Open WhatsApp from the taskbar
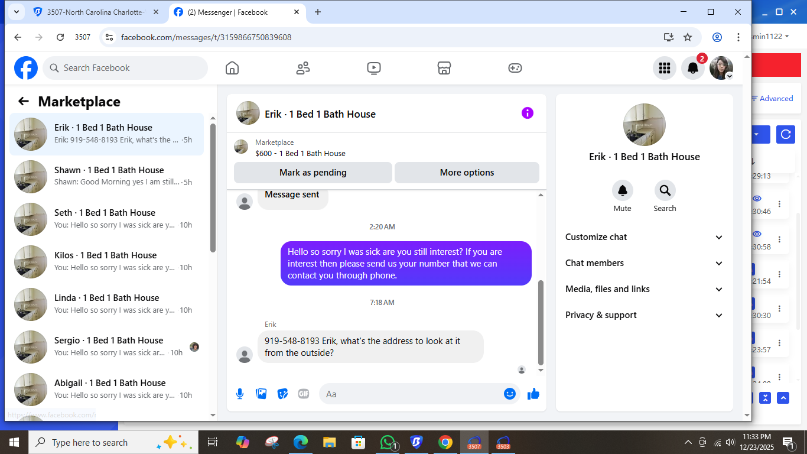Screen dimensions: 807x454 [x=388, y=442]
